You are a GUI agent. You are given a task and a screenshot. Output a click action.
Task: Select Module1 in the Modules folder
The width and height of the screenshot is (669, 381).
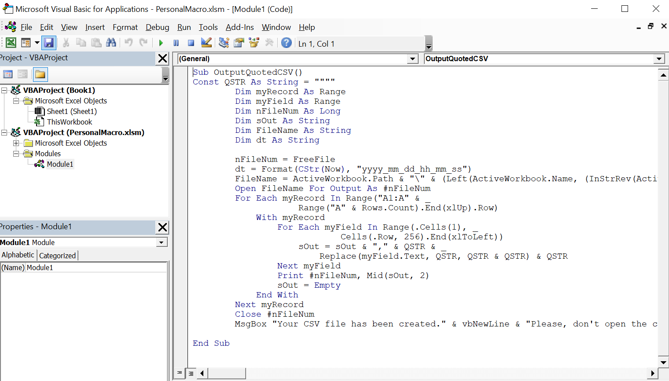point(59,164)
